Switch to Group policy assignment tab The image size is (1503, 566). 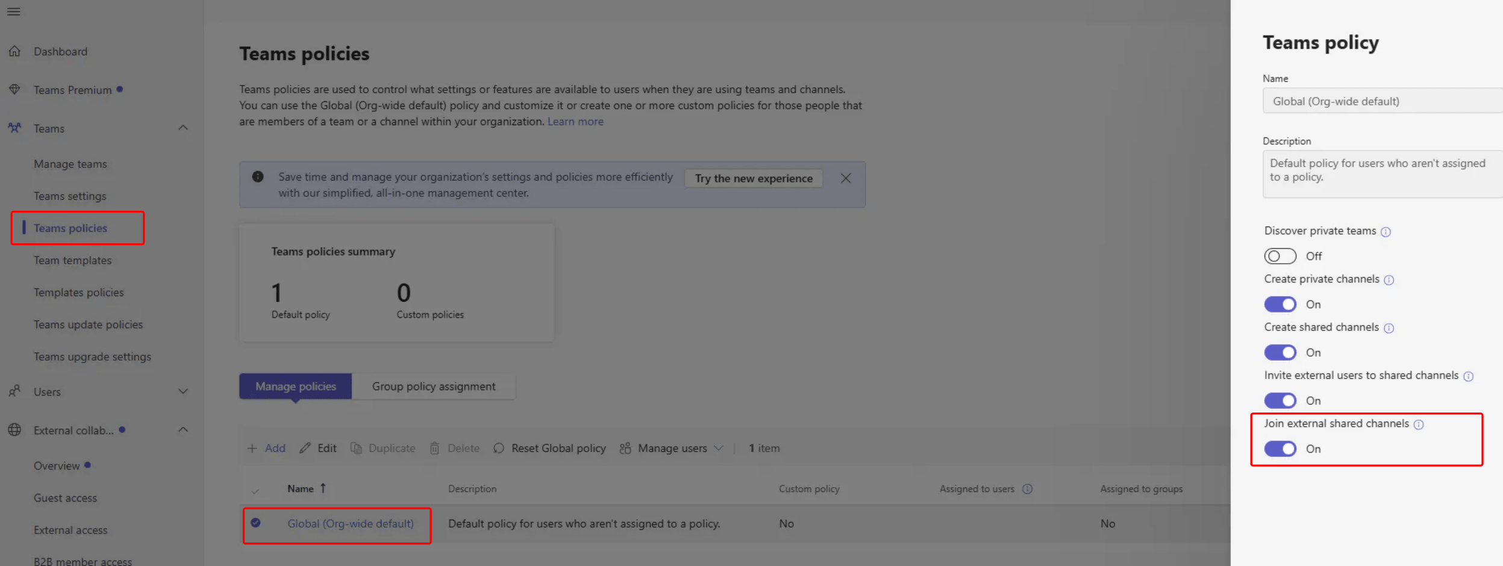433,387
